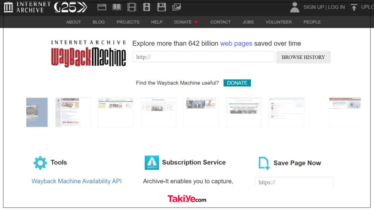Click the teal Donate button
The width and height of the screenshot is (374, 210).
(x=237, y=83)
